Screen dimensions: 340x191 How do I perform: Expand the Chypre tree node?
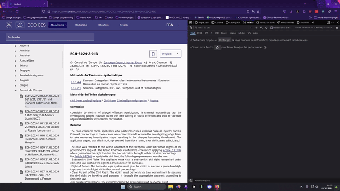pyautogui.click(x=16, y=86)
